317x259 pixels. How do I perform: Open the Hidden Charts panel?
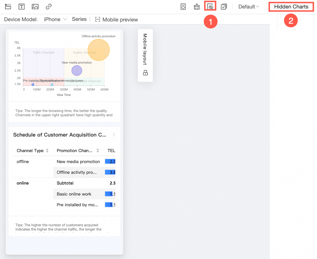click(291, 7)
